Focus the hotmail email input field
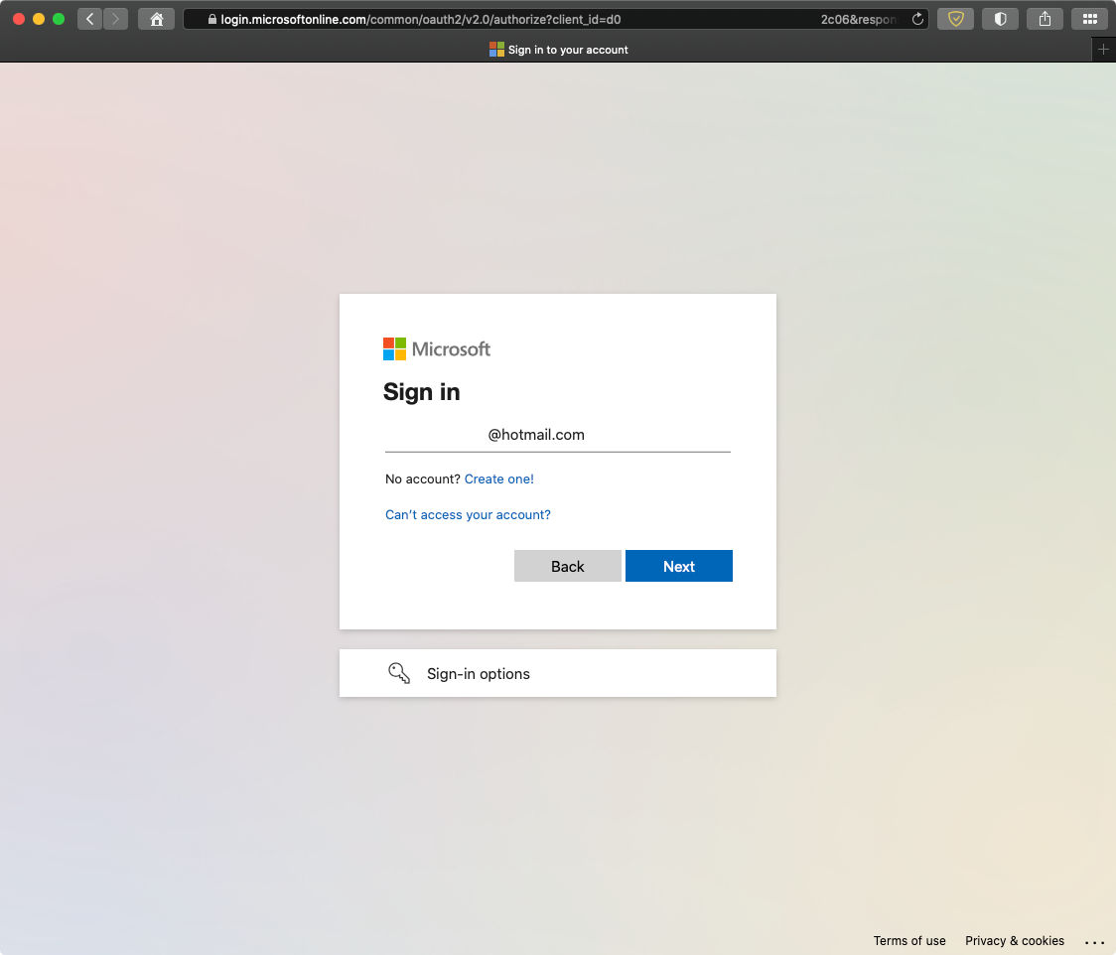1116x955 pixels. pos(558,435)
